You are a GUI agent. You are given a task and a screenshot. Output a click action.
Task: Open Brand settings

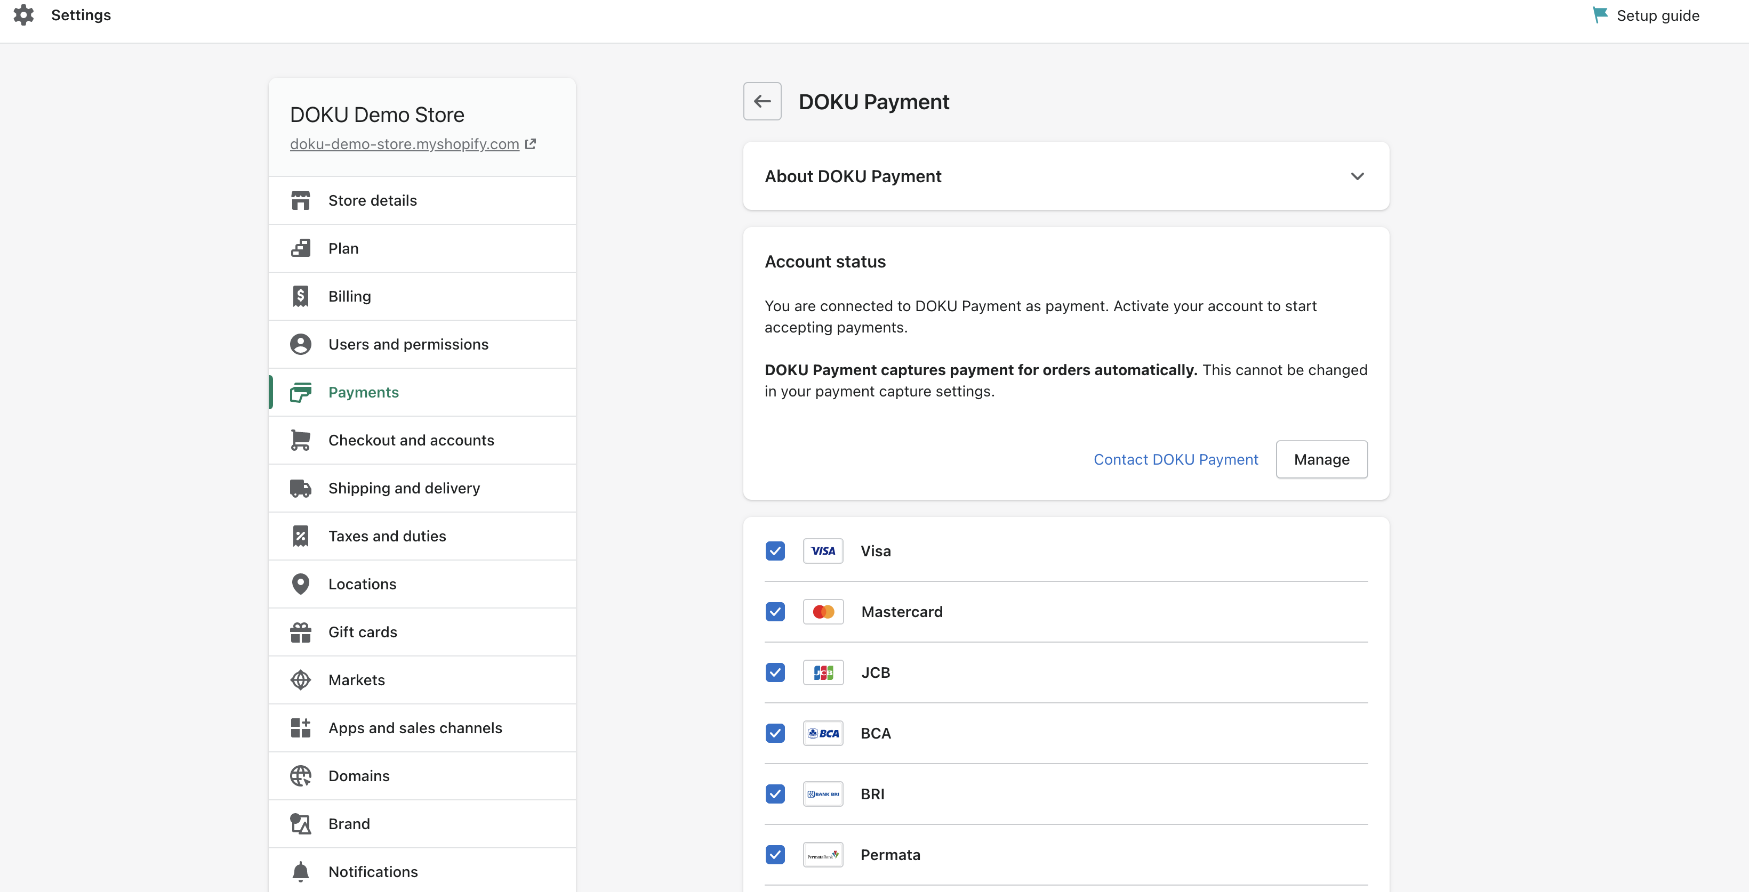(x=422, y=823)
